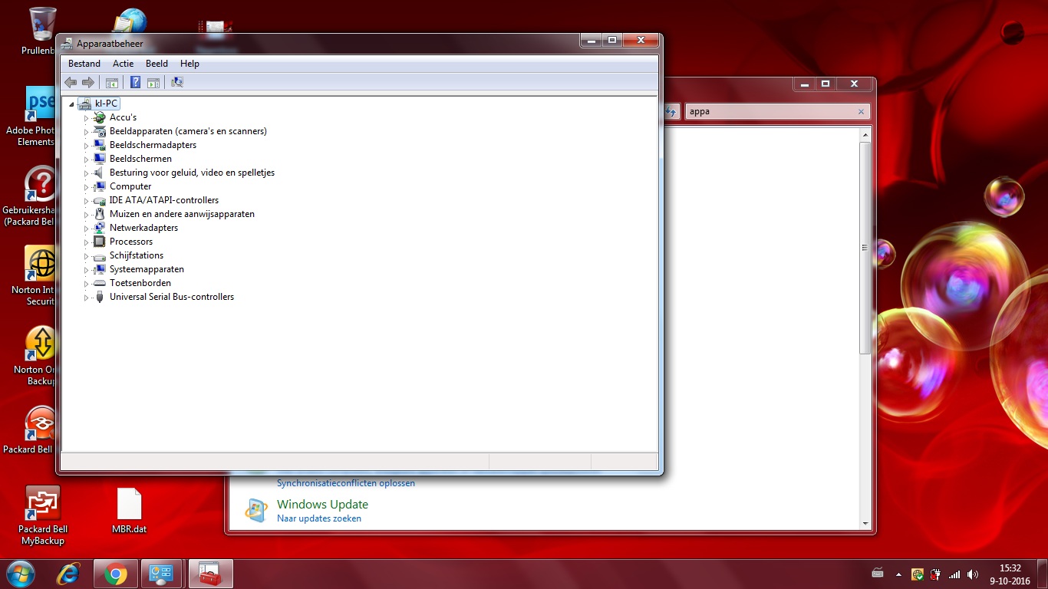Collapse the kl-PC root node arrow
Image resolution: width=1048 pixels, height=589 pixels.
71,104
